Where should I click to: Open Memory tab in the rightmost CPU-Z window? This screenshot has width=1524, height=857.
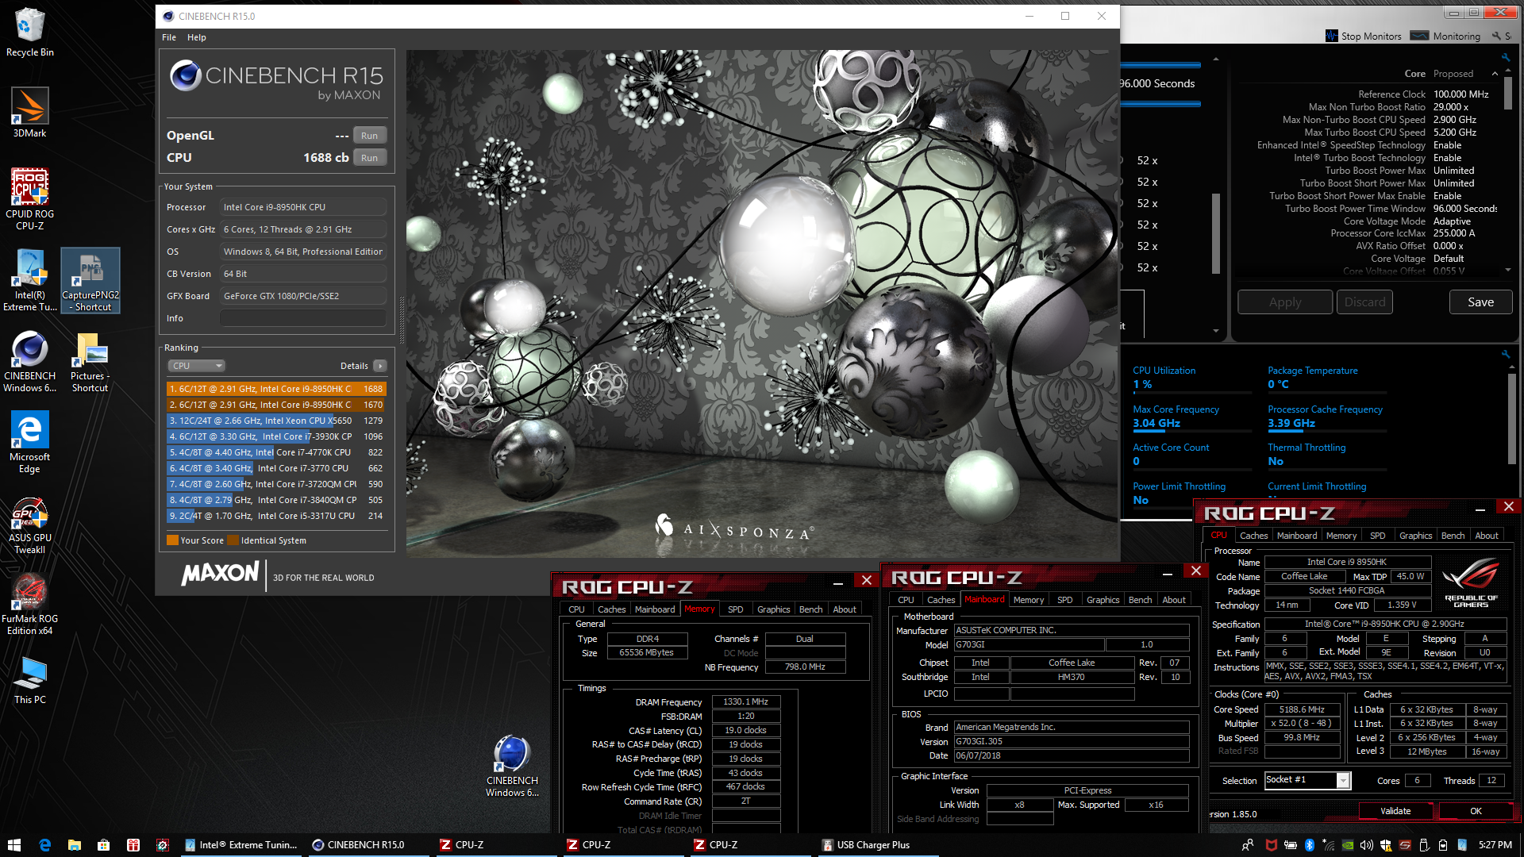pyautogui.click(x=1341, y=536)
